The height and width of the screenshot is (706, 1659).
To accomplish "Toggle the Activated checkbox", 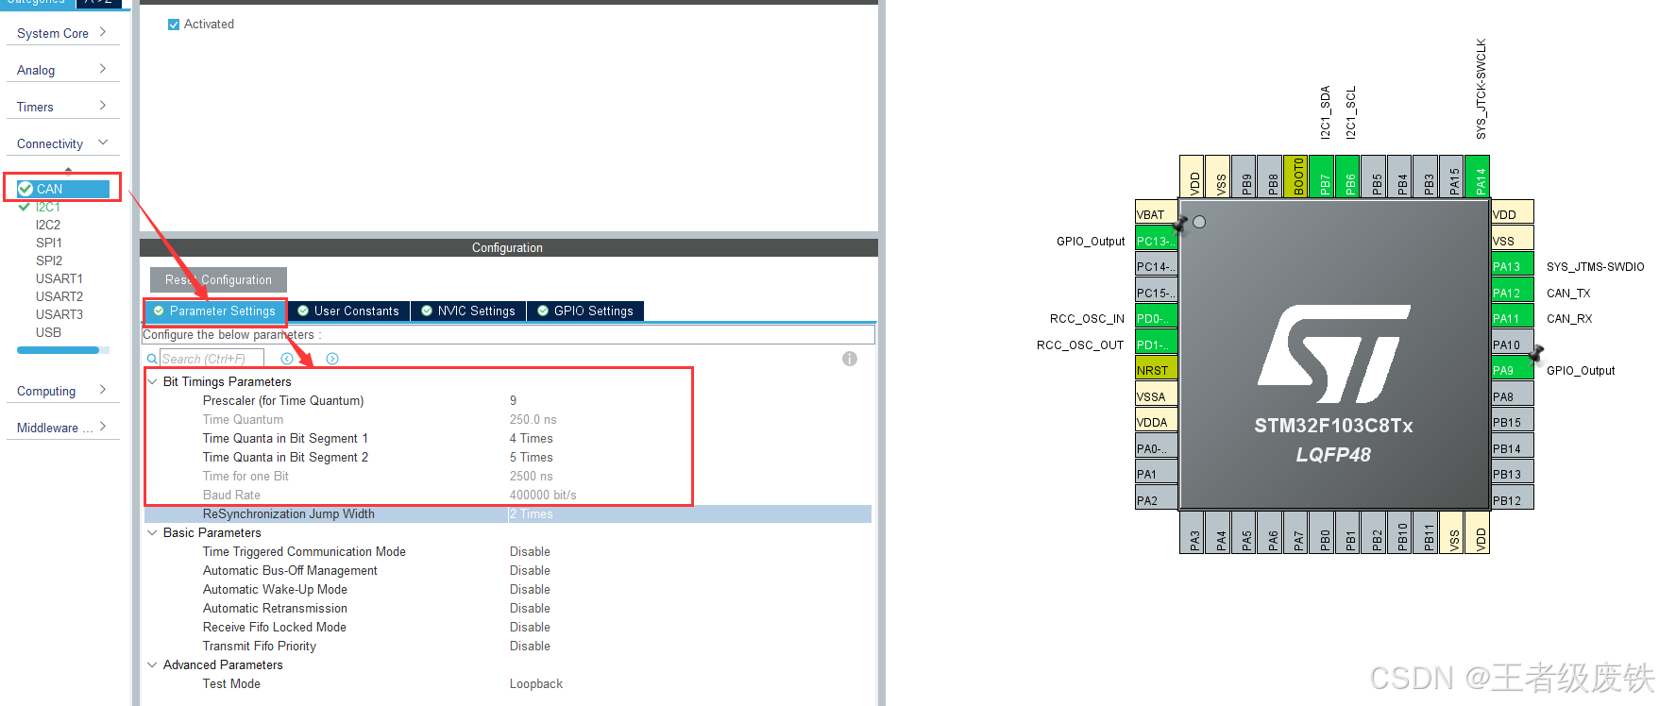I will 174,25.
